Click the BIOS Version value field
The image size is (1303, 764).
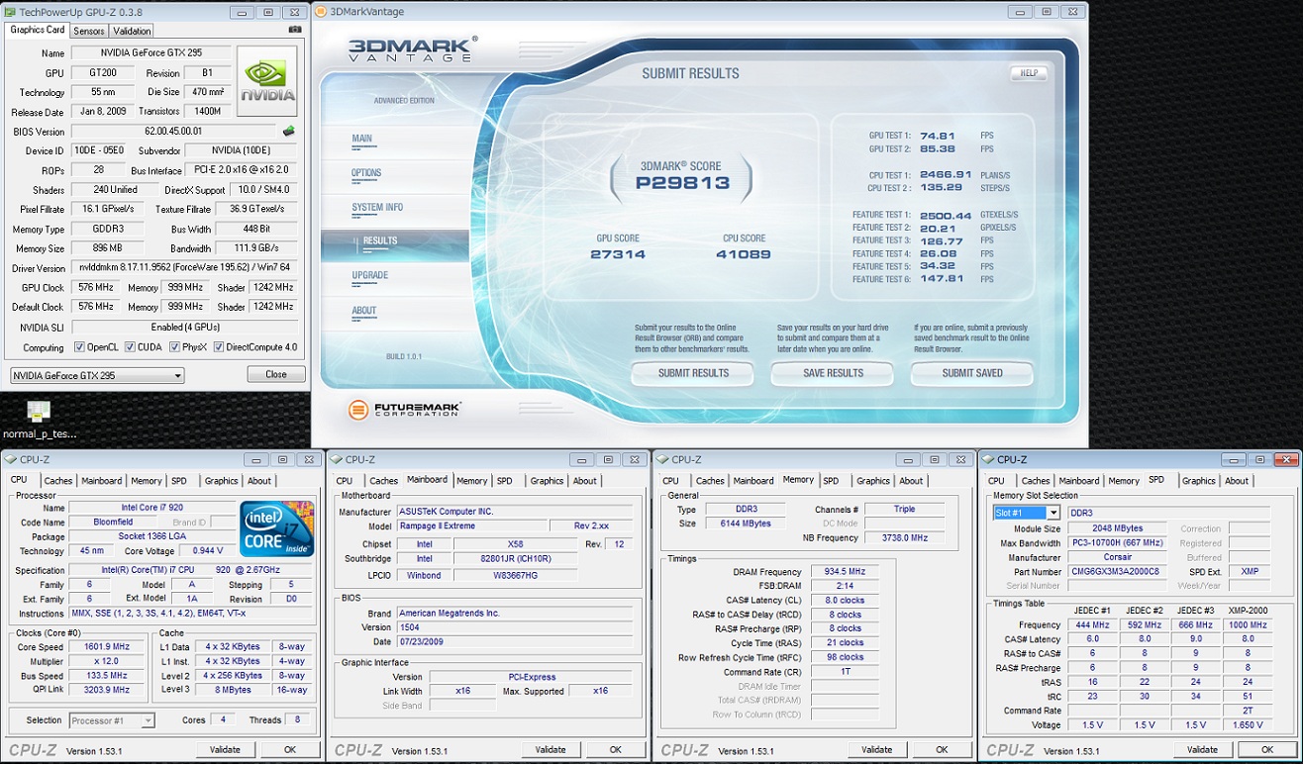pyautogui.click(x=173, y=131)
